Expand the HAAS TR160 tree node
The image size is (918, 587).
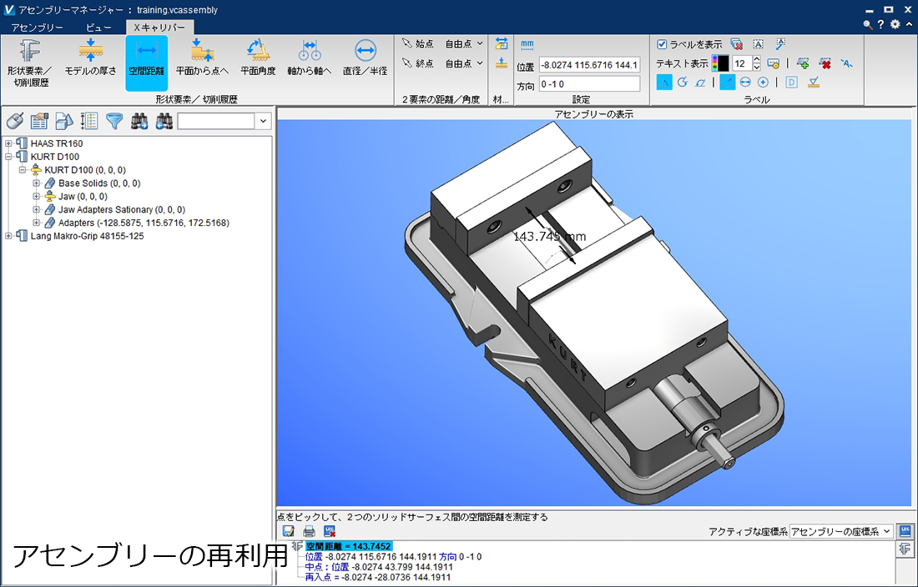9,143
